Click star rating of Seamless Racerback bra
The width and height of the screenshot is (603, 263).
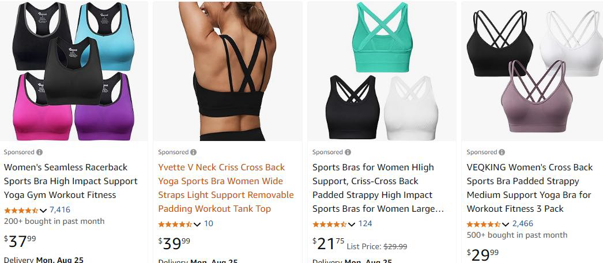(x=21, y=210)
